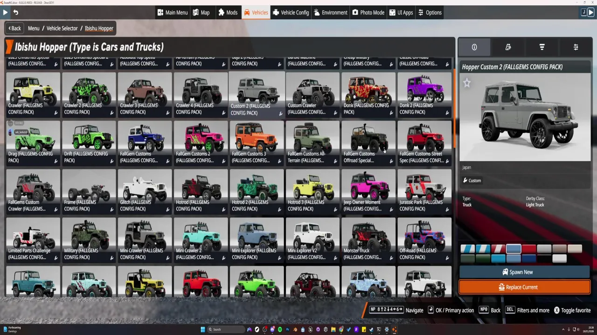Open the filter funnel tab icon
Viewport: 597px width, 335px height.
pos(542,47)
